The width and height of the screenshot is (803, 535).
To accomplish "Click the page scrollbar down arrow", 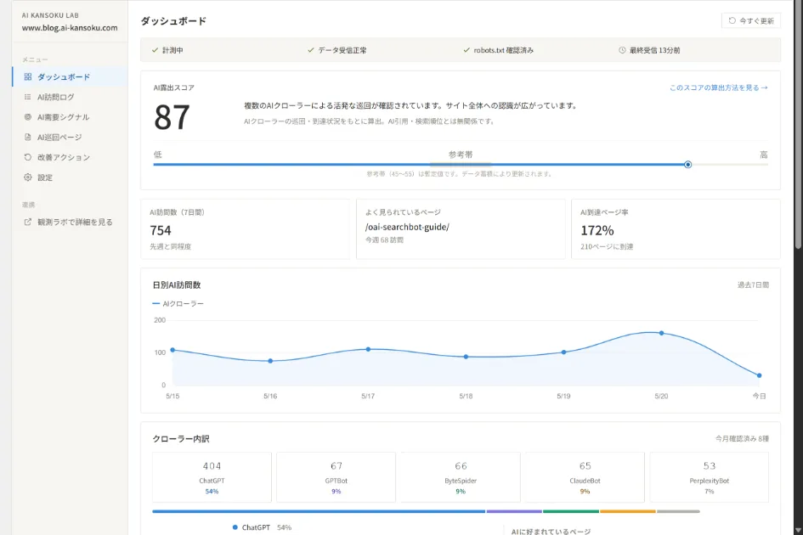I will (798, 530).
